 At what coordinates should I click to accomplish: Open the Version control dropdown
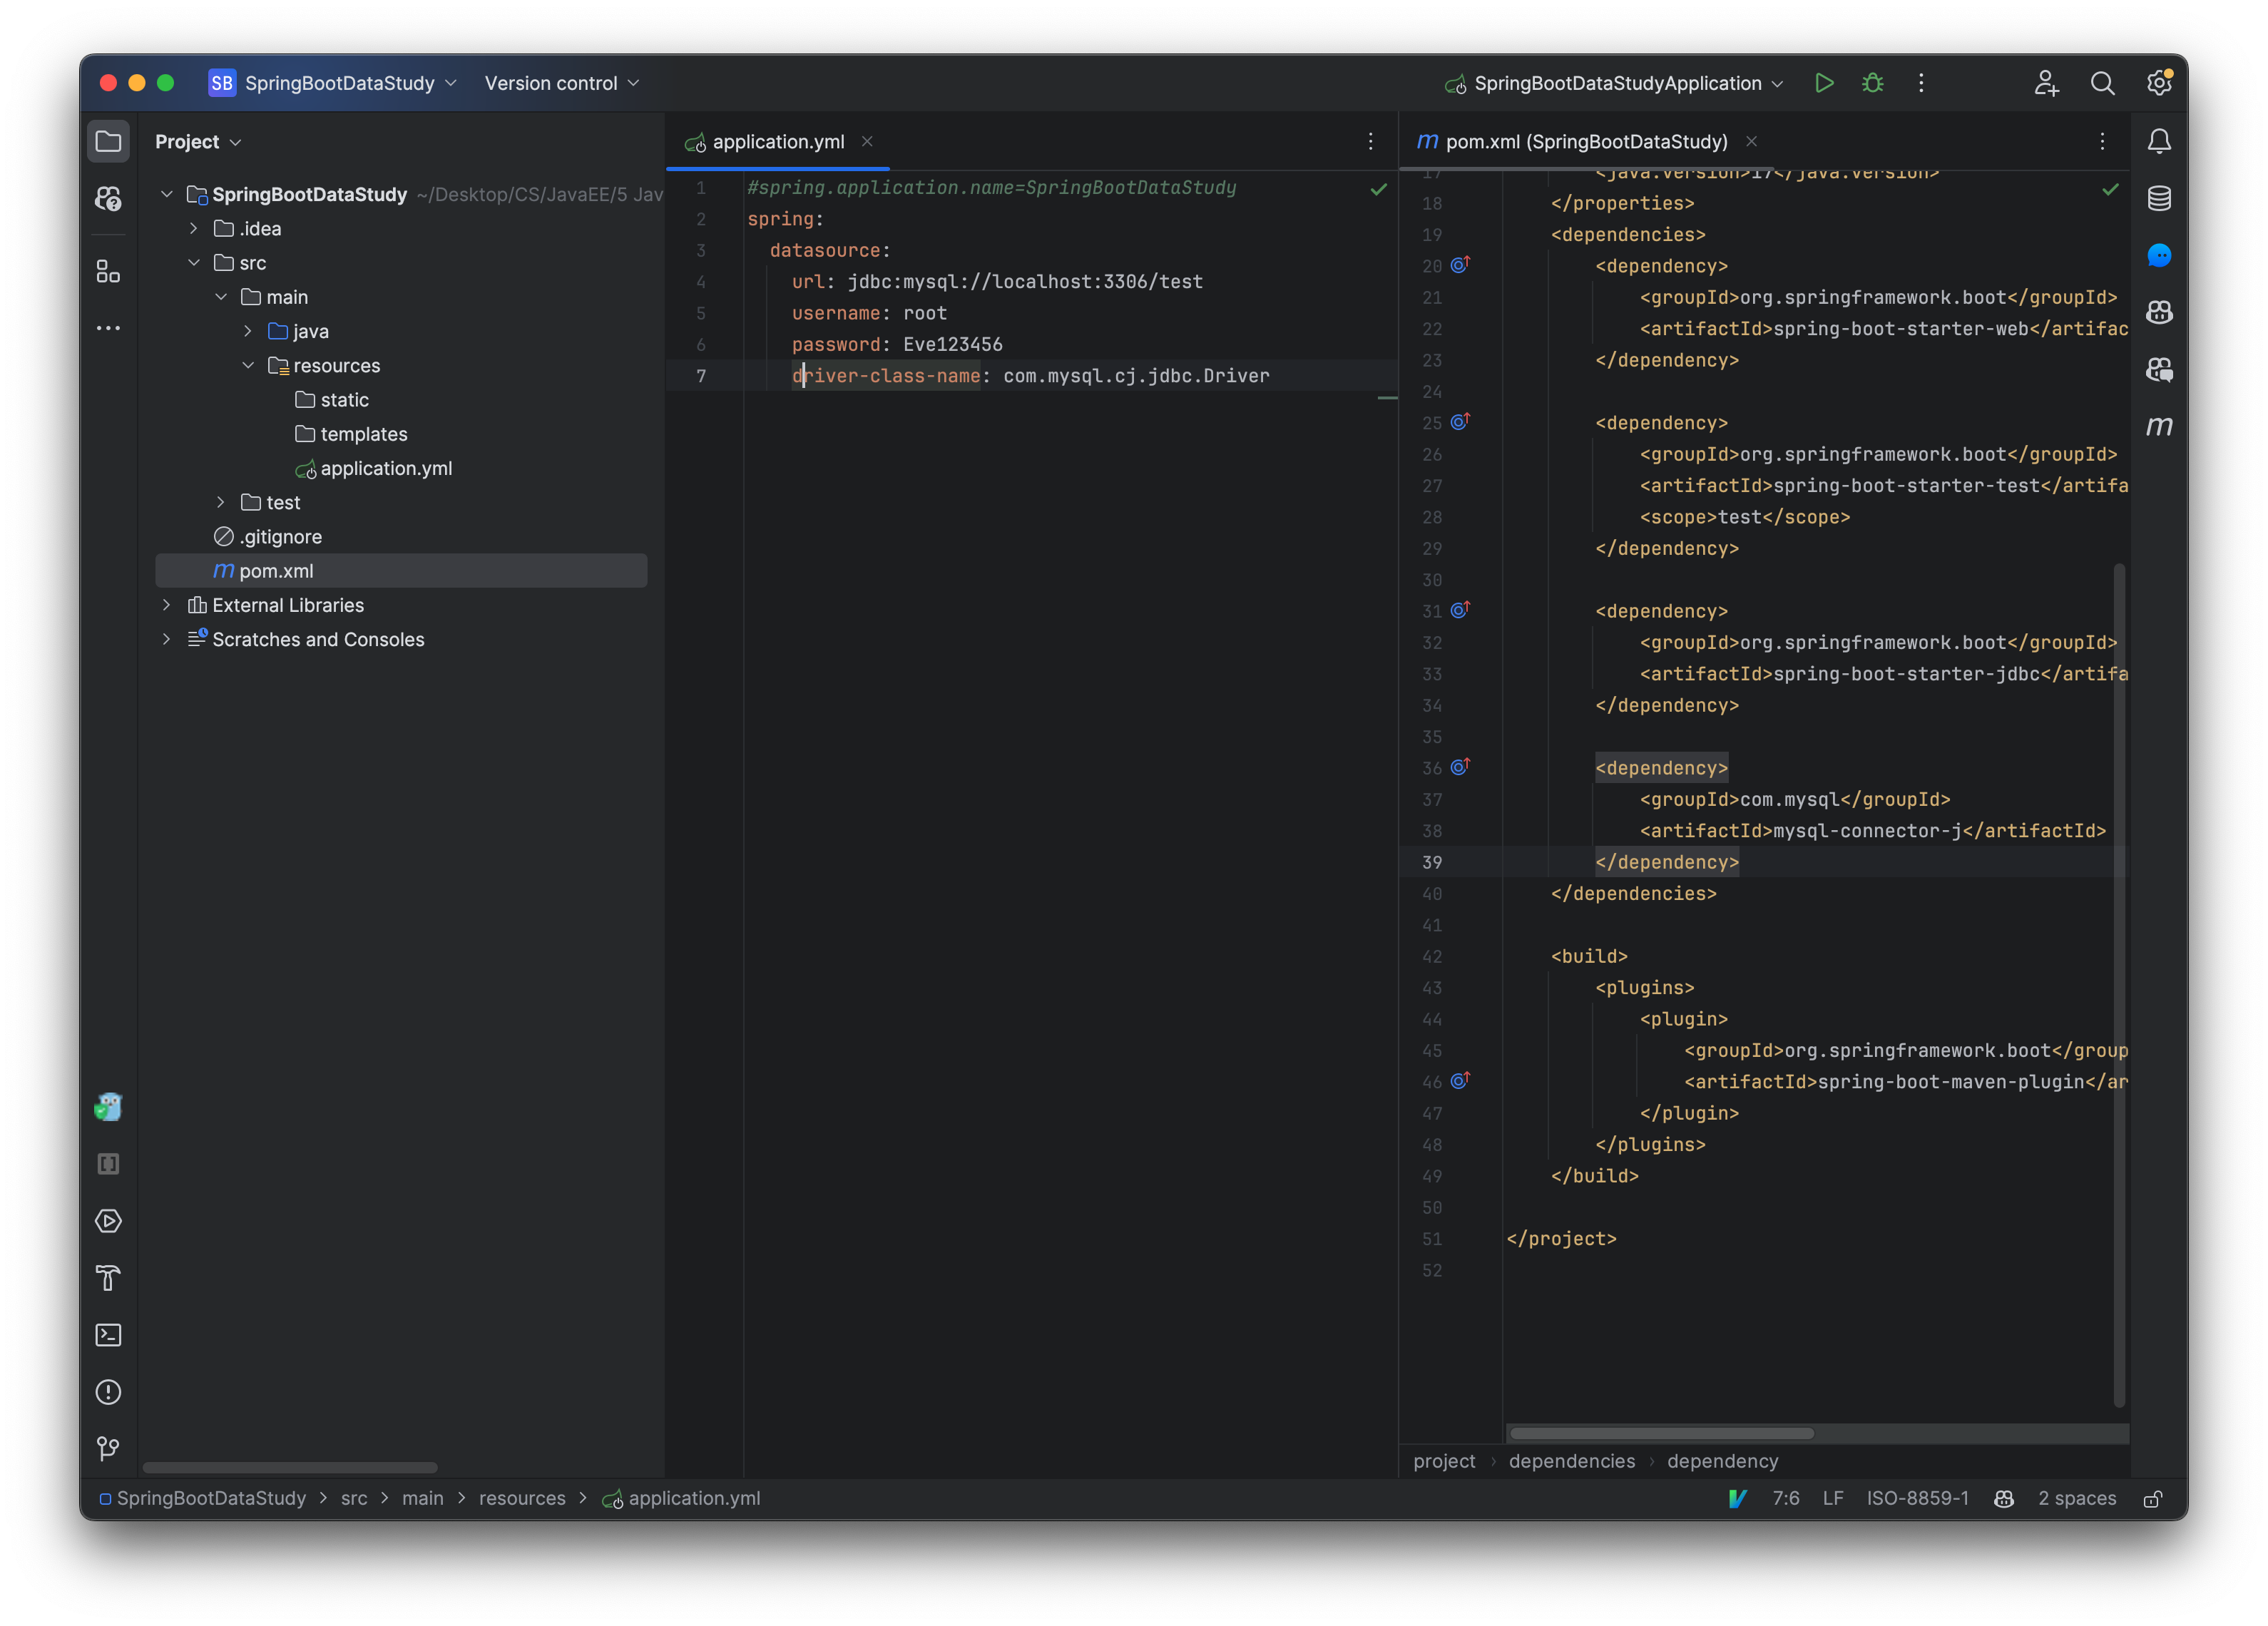561,83
